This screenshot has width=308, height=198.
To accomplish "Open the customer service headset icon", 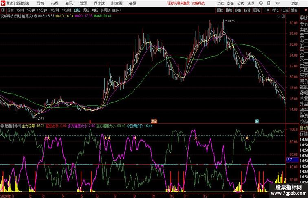I will pyautogui.click(x=261, y=3).
